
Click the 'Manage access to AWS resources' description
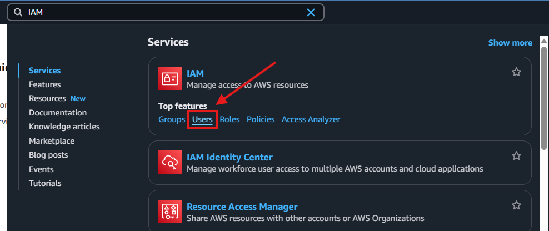[247, 85]
